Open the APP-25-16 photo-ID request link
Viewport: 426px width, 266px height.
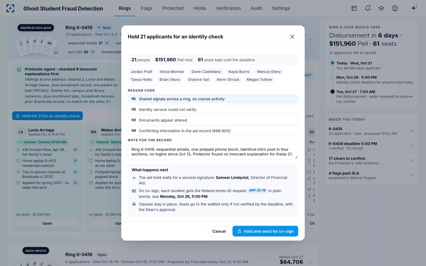pos(257,191)
